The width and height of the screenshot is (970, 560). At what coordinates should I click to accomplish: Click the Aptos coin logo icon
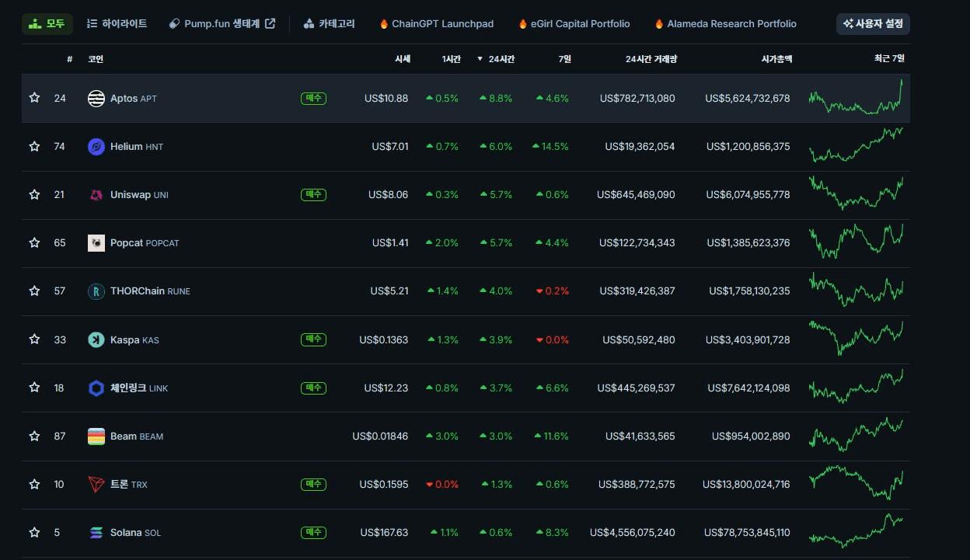(96, 99)
